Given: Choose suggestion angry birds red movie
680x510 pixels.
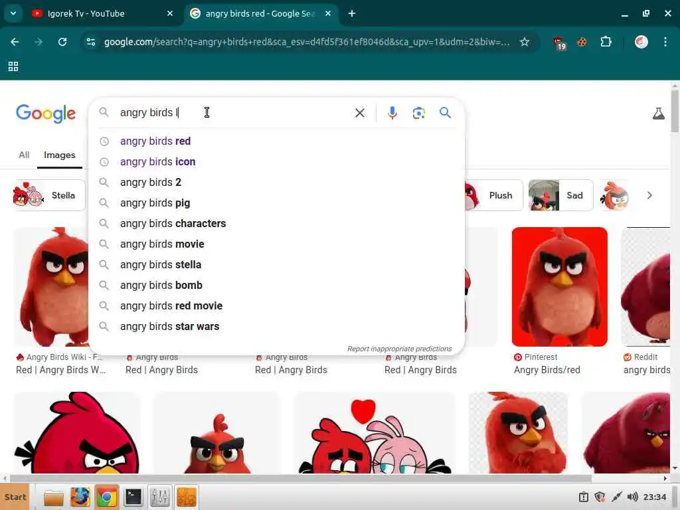Looking at the screenshot, I should 276,305.
